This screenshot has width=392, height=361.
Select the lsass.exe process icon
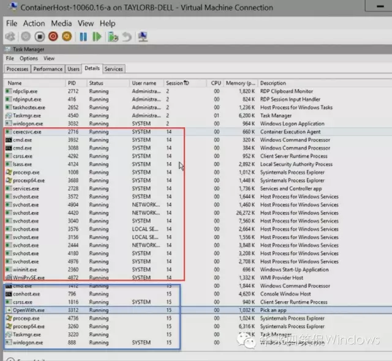click(x=9, y=164)
